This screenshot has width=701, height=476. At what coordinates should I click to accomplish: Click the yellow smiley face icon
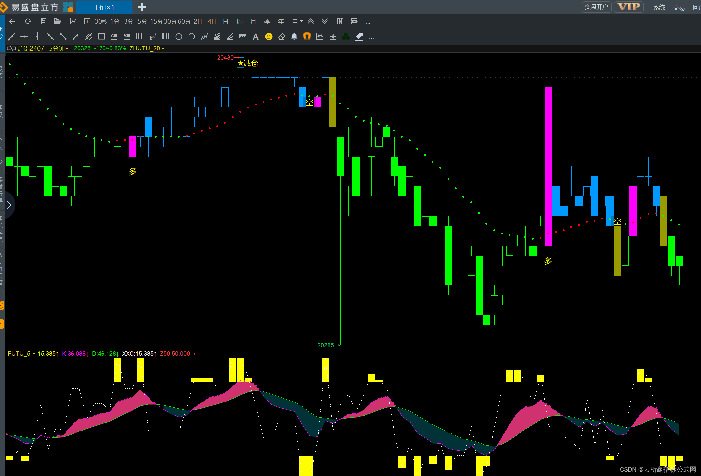coord(269,37)
